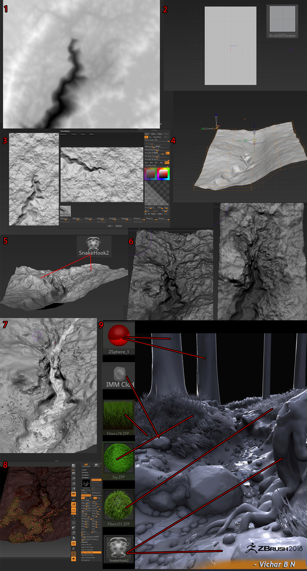Enable the 3D mode in NoiseMaker
Screen dimensions: 307x571
[x=146, y=137]
